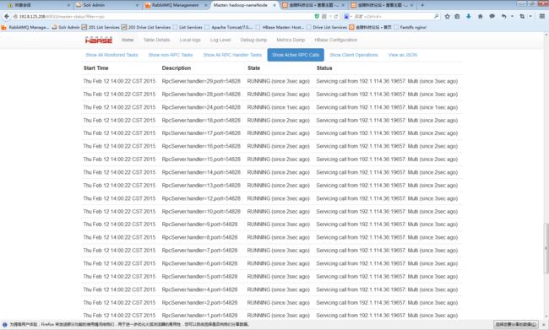Click RpcServer.handler=2,port=54828 description
This screenshot has width=549, height=330.
click(199, 303)
